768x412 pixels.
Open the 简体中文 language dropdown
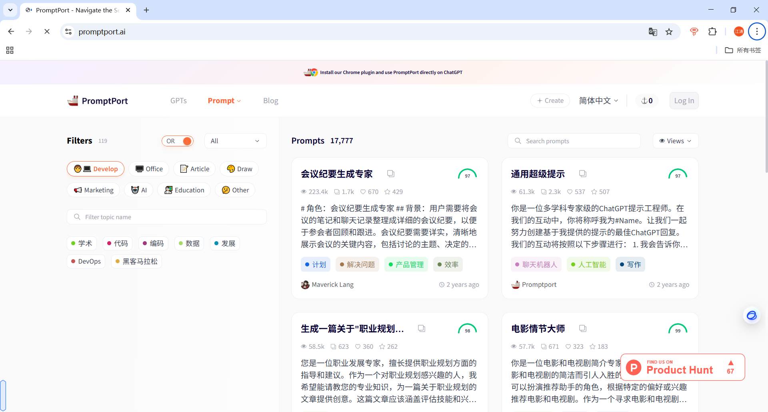pos(598,101)
